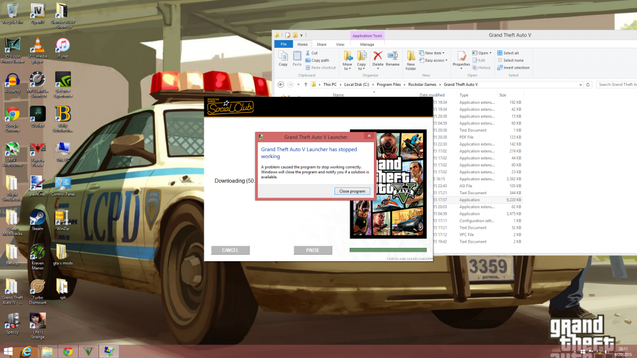Click Select all in the ribbon
This screenshot has height=358, width=637.
coord(508,54)
